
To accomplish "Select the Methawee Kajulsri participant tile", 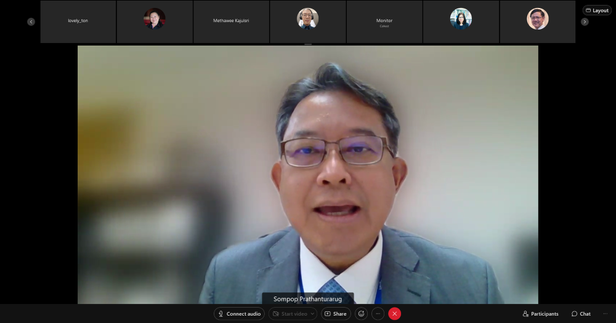I will pos(231,22).
